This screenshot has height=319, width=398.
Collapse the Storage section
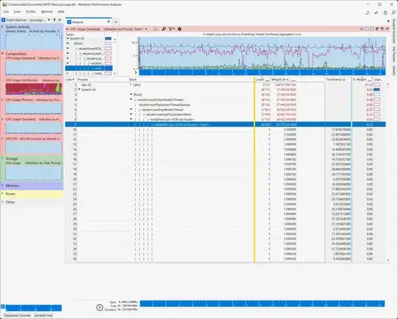coord(2,158)
